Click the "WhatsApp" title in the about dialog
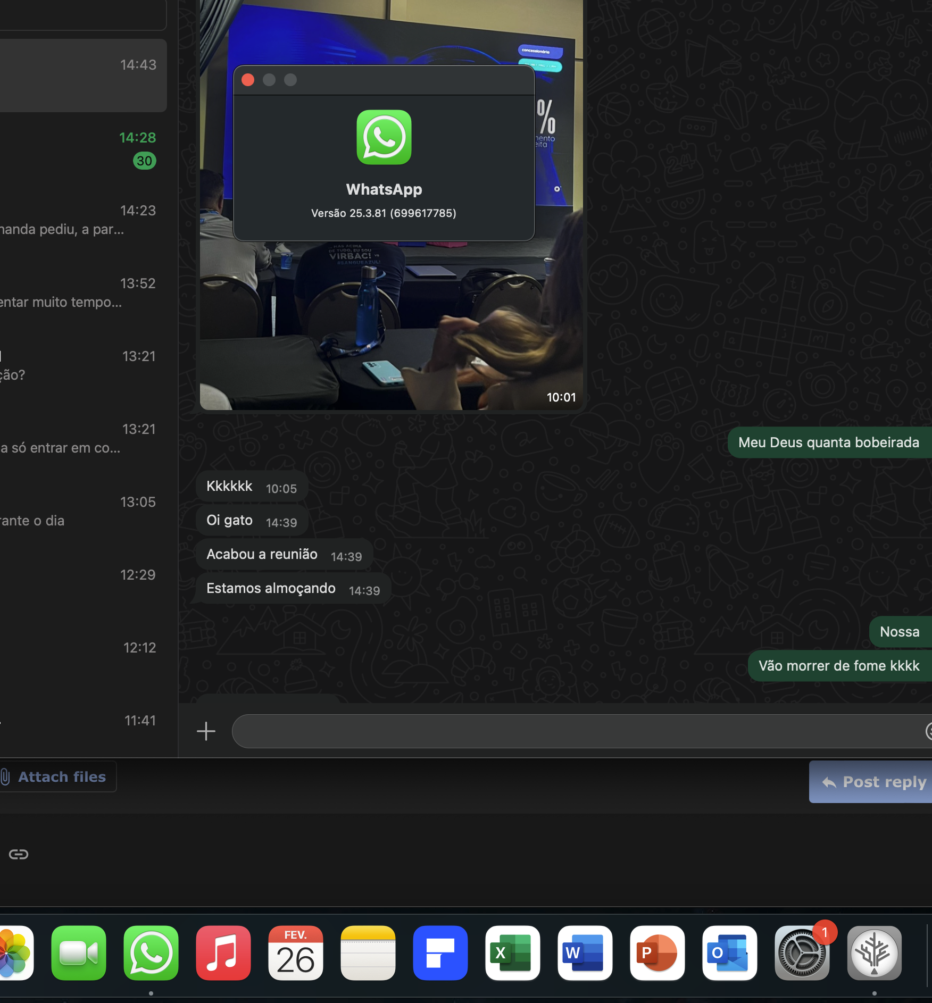Image resolution: width=932 pixels, height=1003 pixels. pos(384,189)
